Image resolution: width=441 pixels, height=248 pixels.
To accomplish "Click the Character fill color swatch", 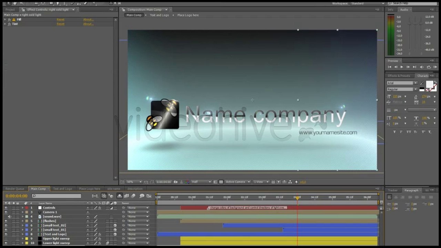I will [x=429, y=84].
